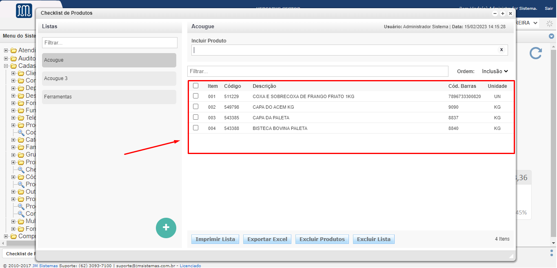This screenshot has height=268, width=557.
Task: Select the Acougue 3 list
Action: click(x=109, y=78)
